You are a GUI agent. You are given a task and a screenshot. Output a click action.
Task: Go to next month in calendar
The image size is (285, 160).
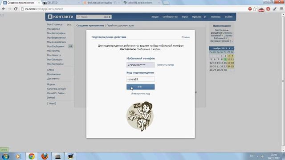coord(232,48)
